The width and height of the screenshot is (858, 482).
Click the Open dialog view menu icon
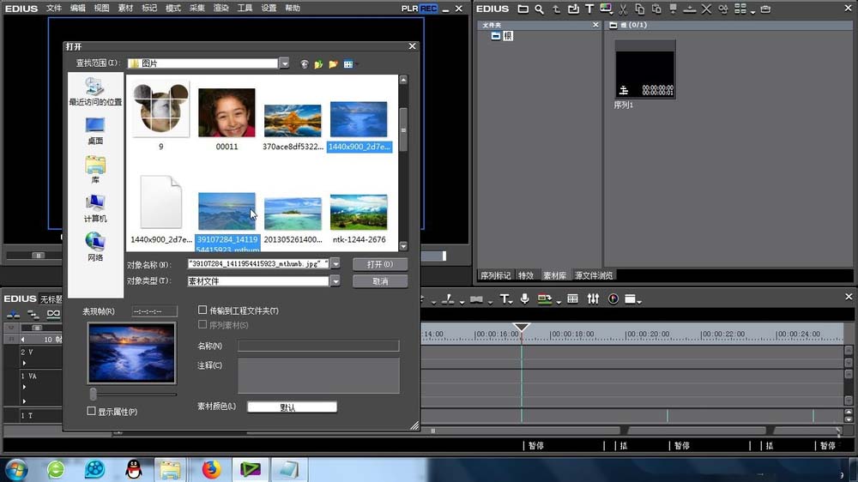[x=348, y=64]
